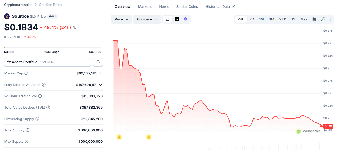
Task: Show Total Supply info icon
Action: point(28,130)
